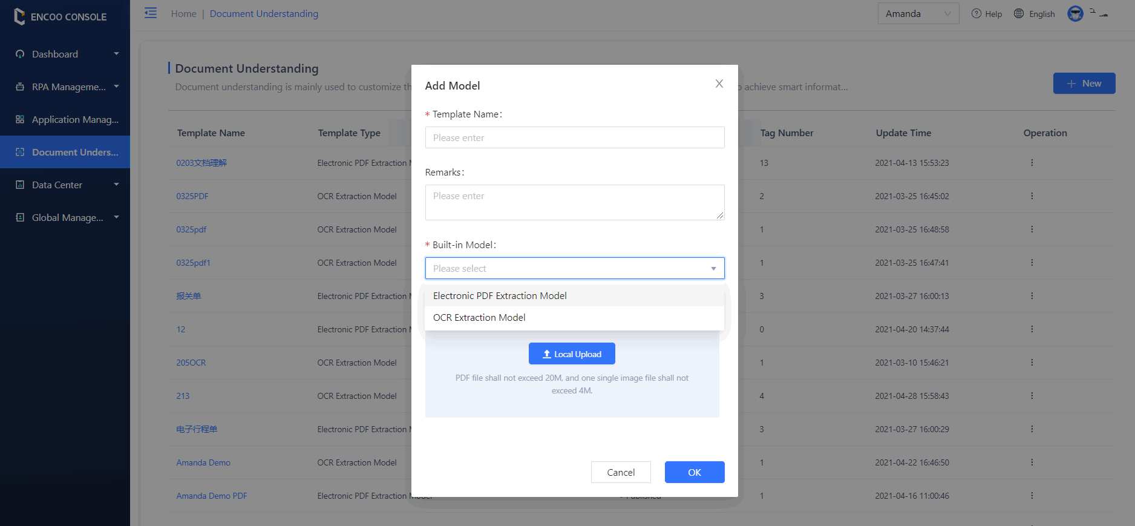Open the more options icon for 205OCR row
The image size is (1135, 526).
(x=1032, y=363)
